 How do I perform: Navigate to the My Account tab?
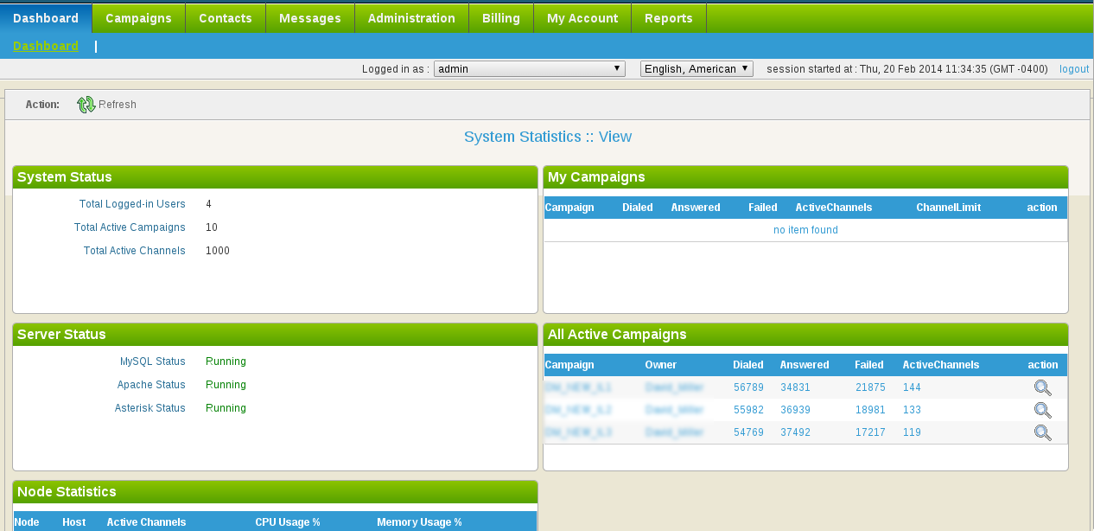tap(582, 18)
